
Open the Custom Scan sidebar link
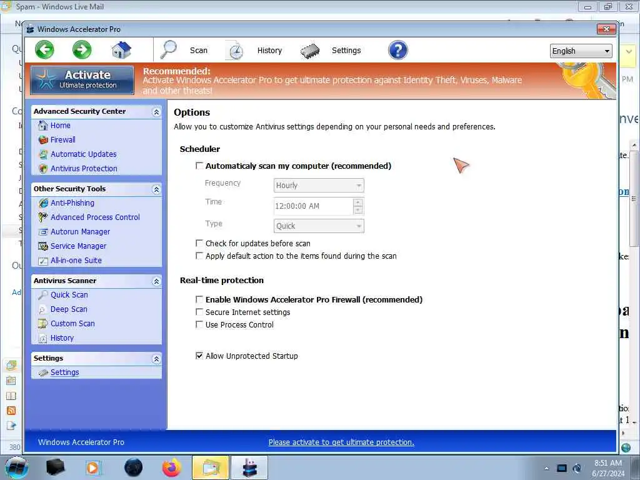click(72, 324)
